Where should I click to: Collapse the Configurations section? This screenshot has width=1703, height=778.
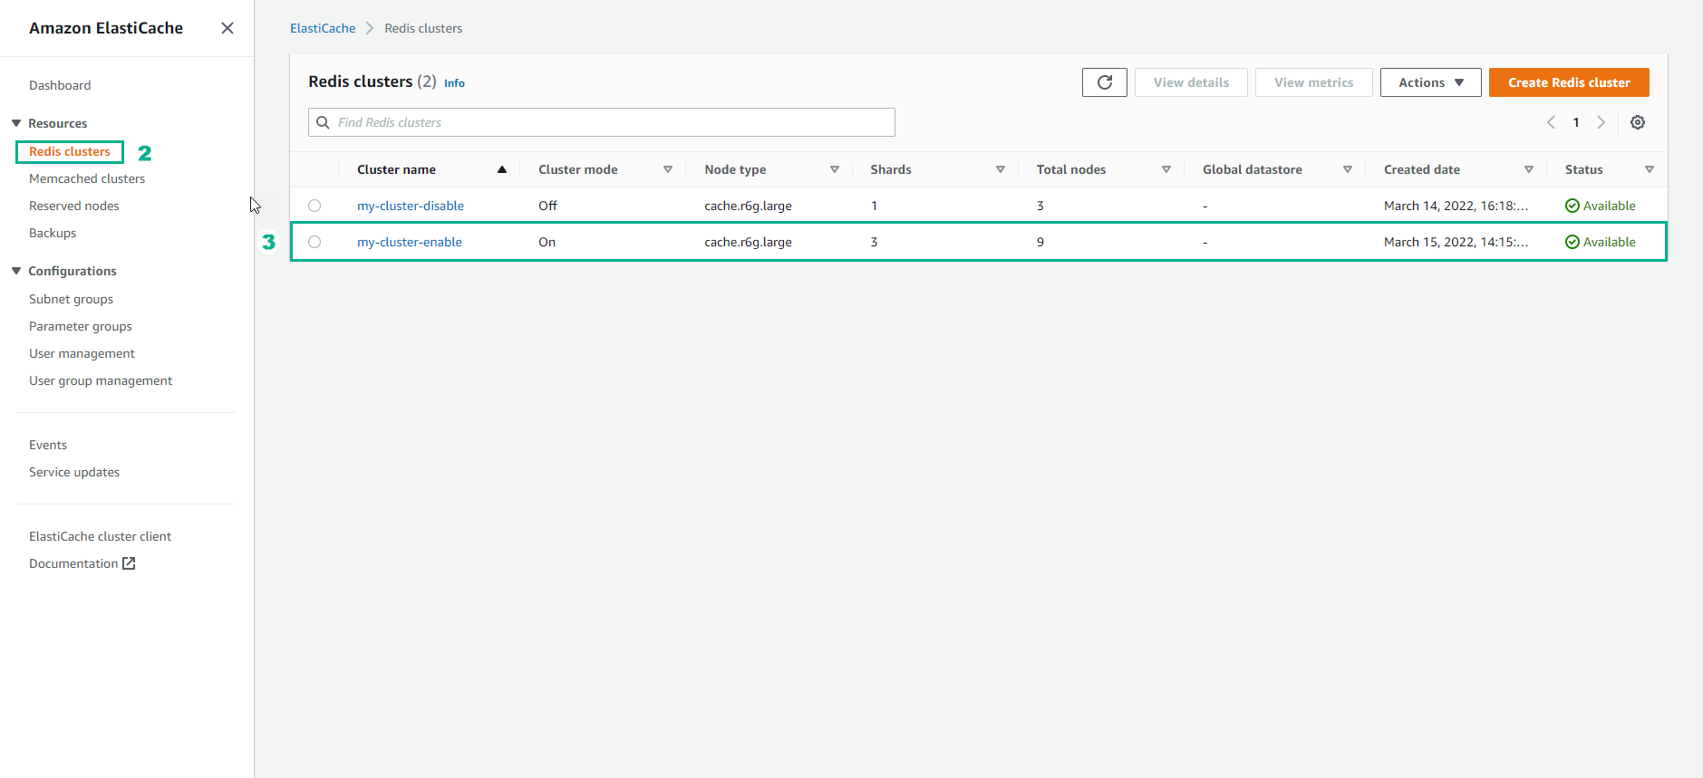(16, 271)
